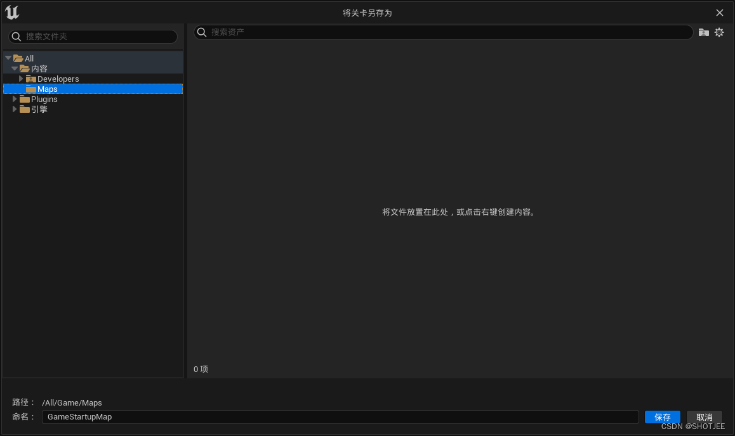The width and height of the screenshot is (735, 436).
Task: Select the Maps folder in the tree
Action: point(47,89)
